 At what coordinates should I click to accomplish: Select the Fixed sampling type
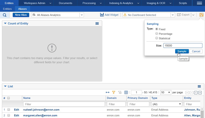(x=157, y=29)
